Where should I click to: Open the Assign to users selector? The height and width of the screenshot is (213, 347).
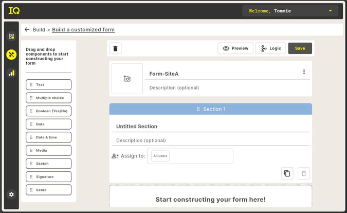(190, 156)
